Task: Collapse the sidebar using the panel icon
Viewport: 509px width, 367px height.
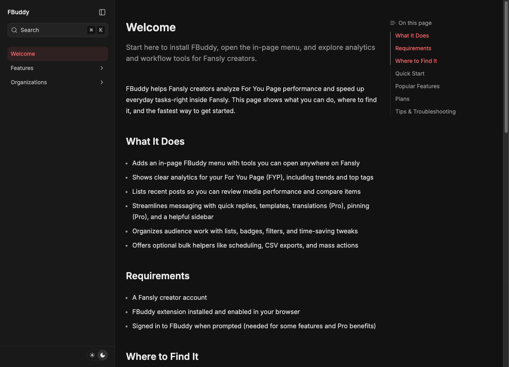Action: (x=102, y=12)
